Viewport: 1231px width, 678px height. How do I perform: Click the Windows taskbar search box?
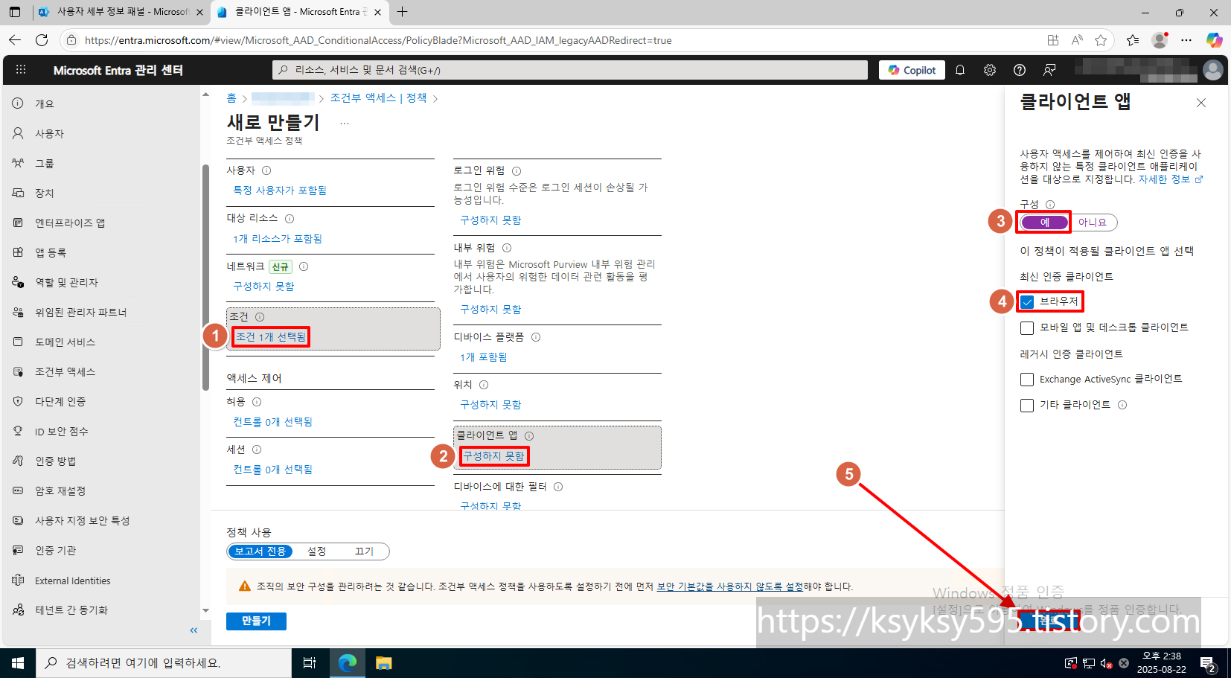(x=164, y=662)
